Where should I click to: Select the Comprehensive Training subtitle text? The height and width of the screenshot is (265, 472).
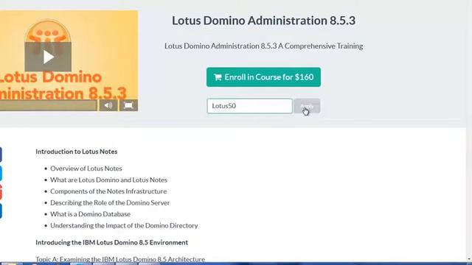pyautogui.click(x=263, y=46)
